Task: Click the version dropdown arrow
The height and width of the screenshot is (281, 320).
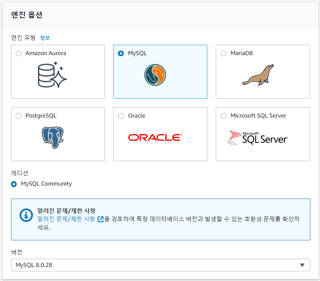Action: (x=302, y=265)
